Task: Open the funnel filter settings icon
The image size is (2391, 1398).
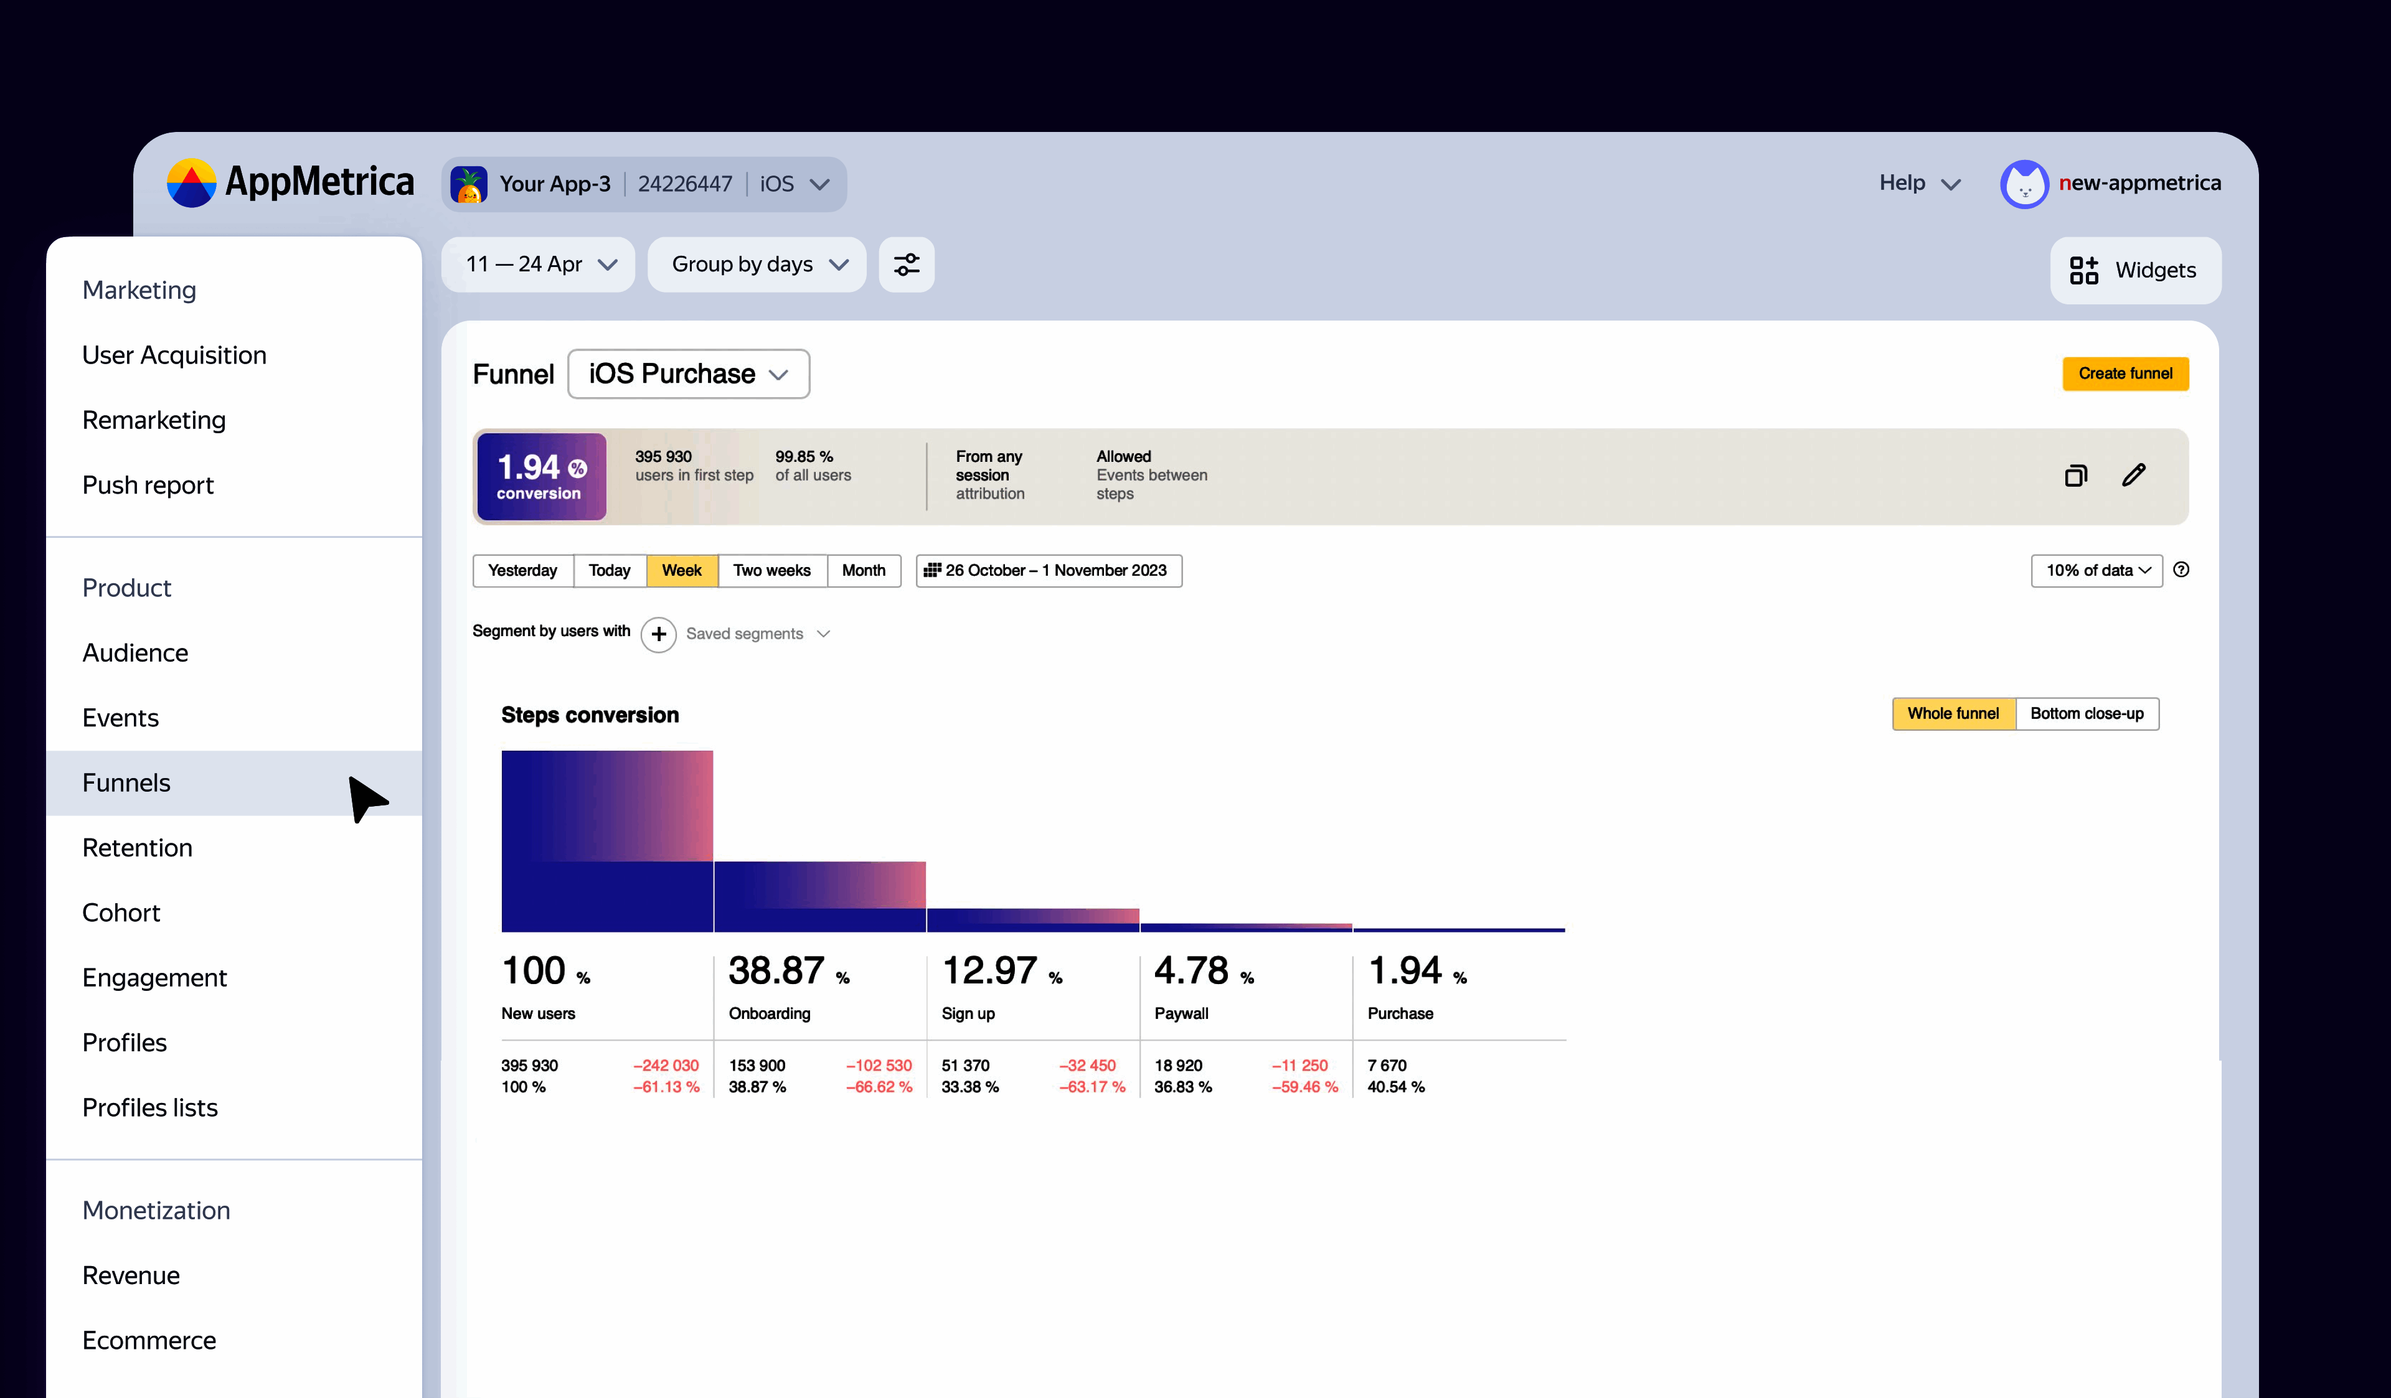Action: tap(906, 265)
